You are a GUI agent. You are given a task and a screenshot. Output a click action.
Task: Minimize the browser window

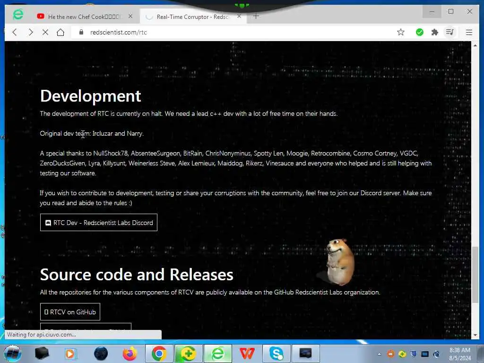pos(432,12)
